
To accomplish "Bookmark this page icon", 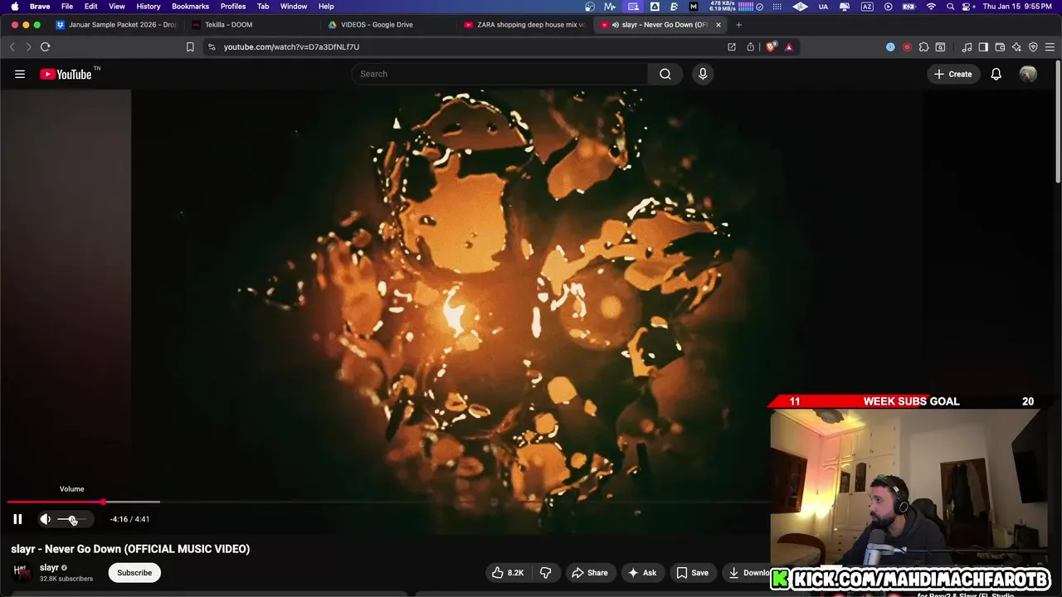I will tap(190, 47).
